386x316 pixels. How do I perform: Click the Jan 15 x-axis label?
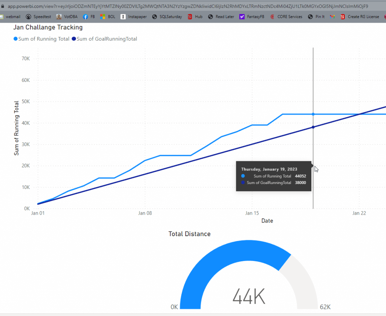coord(252,213)
